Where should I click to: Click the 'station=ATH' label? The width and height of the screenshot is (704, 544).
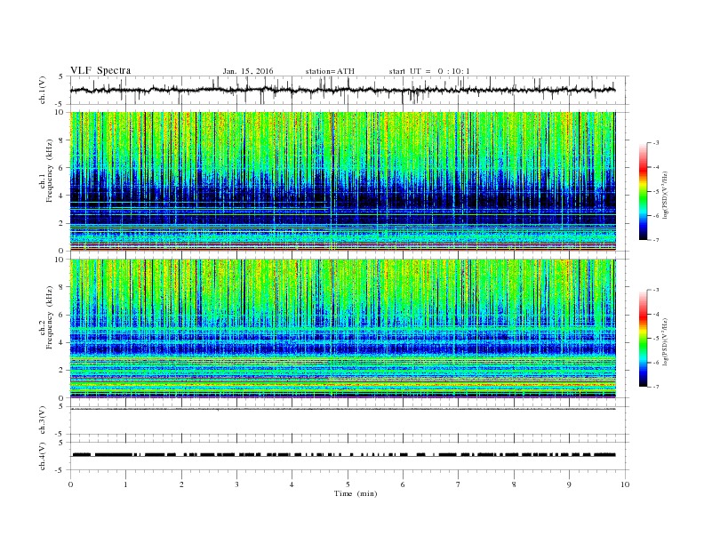click(330, 71)
